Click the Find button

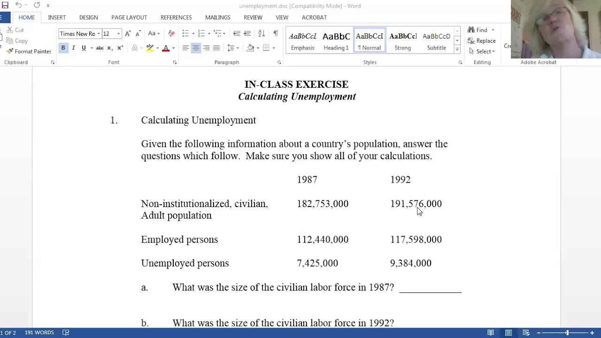pyautogui.click(x=478, y=30)
